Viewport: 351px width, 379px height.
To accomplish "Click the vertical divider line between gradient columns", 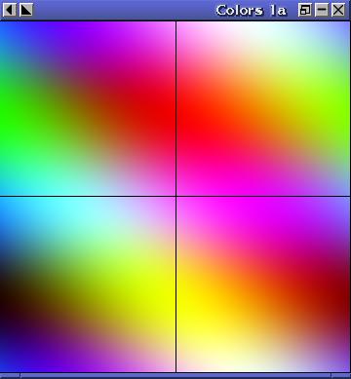I will pyautogui.click(x=175, y=197).
